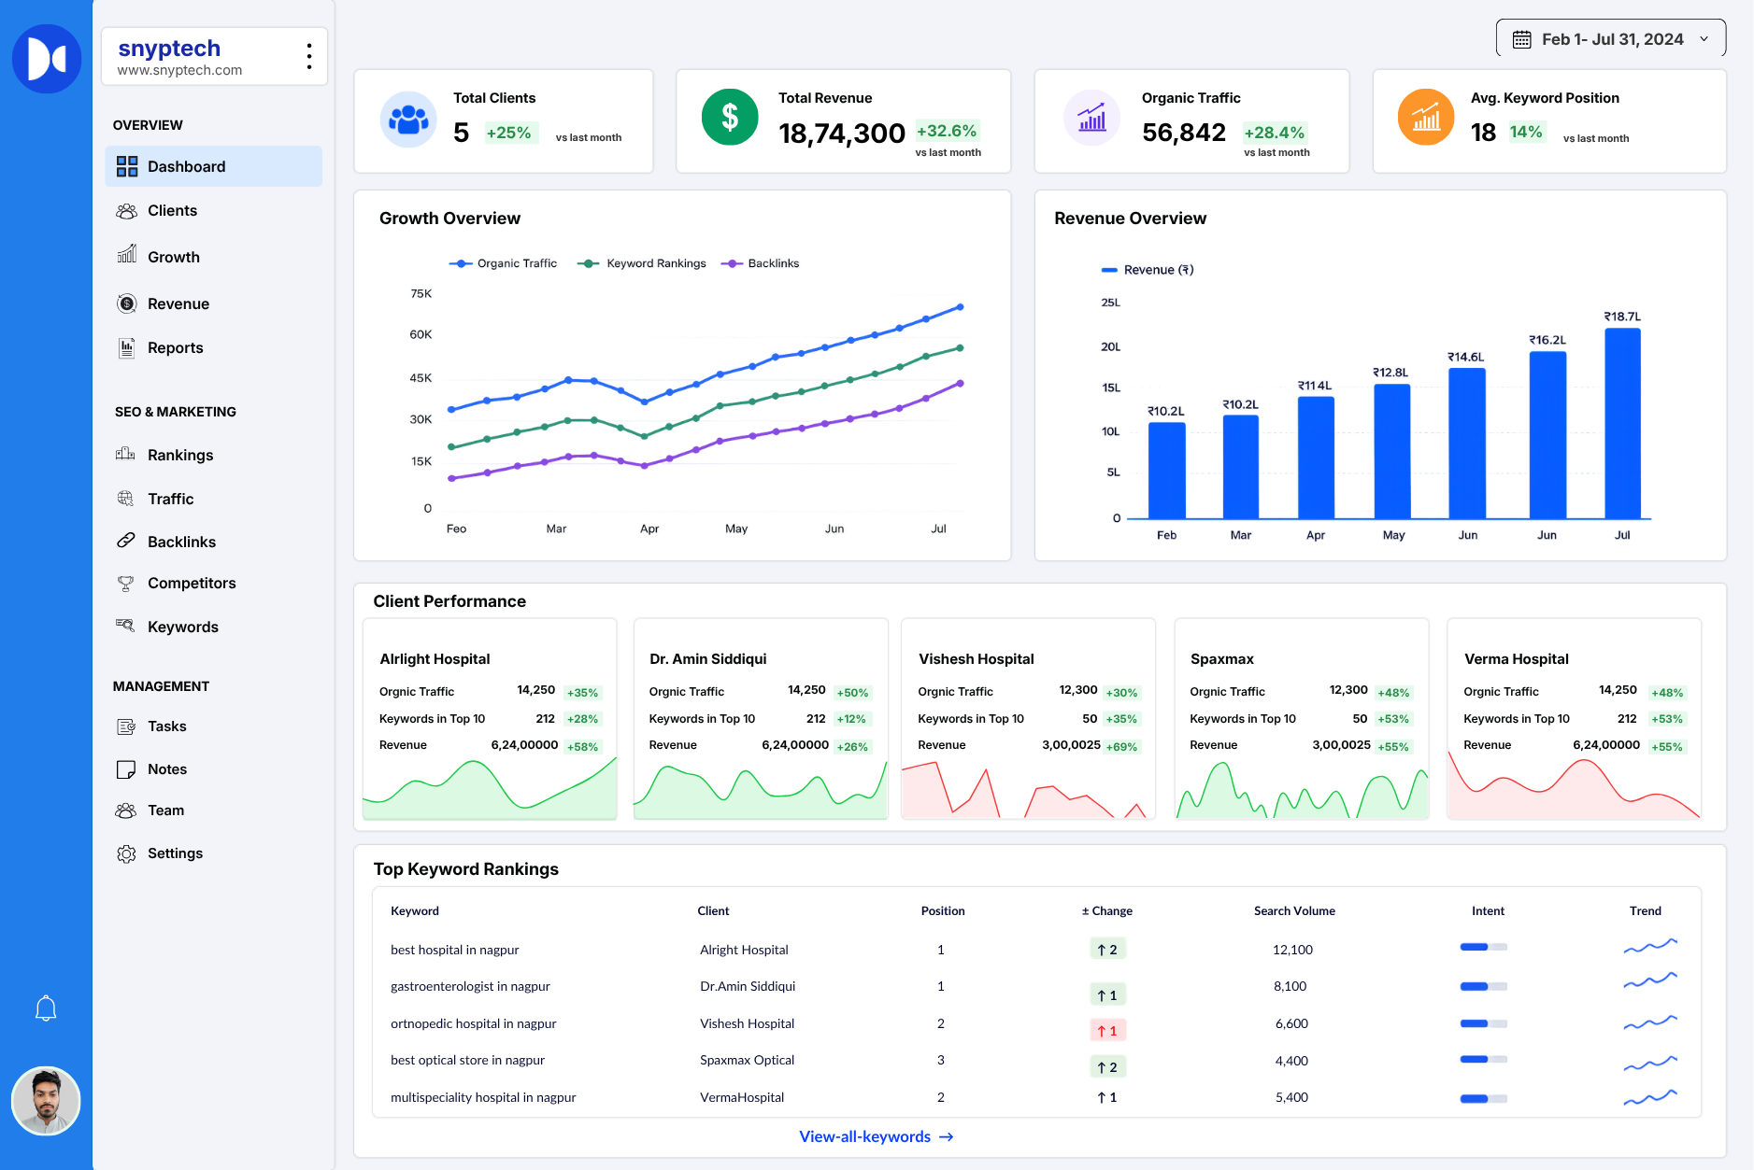The height and width of the screenshot is (1170, 1754).
Task: Click intent bar for multispeciality hospital in nagpur
Action: pyautogui.click(x=1484, y=1098)
